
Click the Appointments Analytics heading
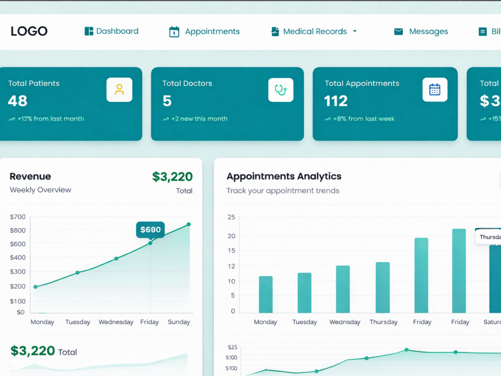(284, 176)
